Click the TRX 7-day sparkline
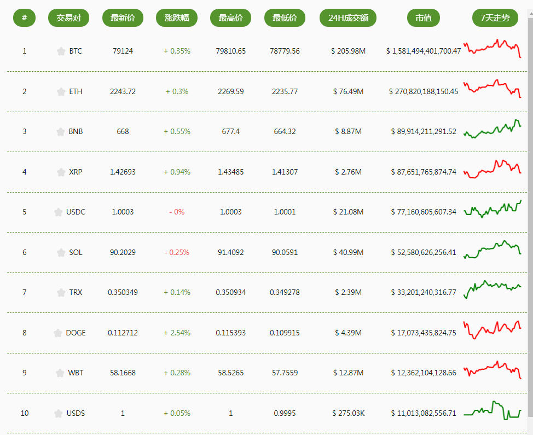 point(493,289)
